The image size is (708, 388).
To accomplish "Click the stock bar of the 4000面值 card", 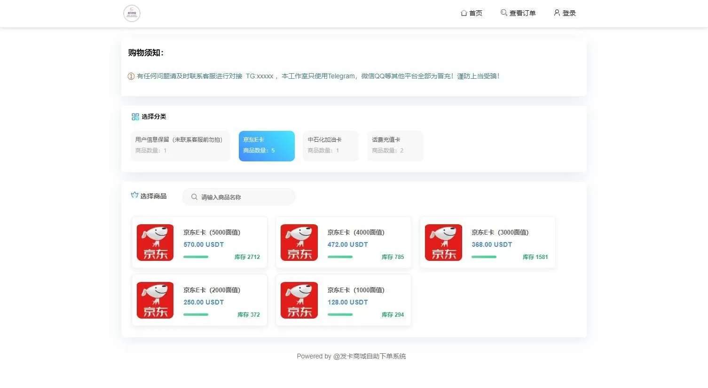I will (x=340, y=257).
